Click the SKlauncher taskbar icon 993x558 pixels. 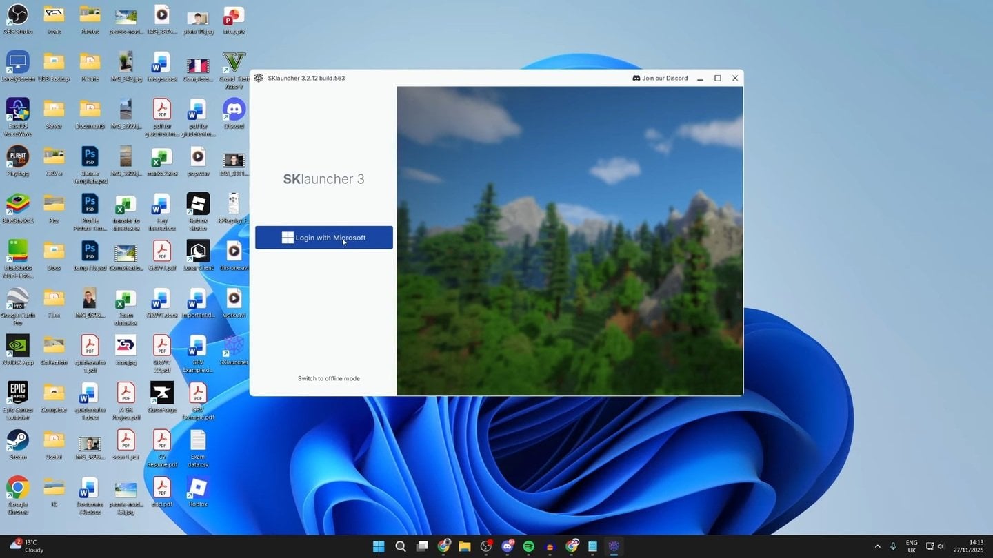[x=614, y=546]
